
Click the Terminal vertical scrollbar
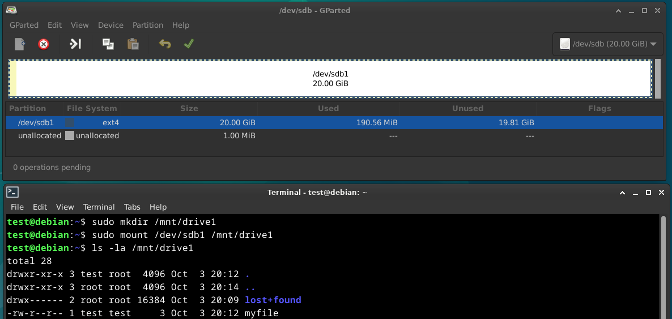[x=664, y=266]
